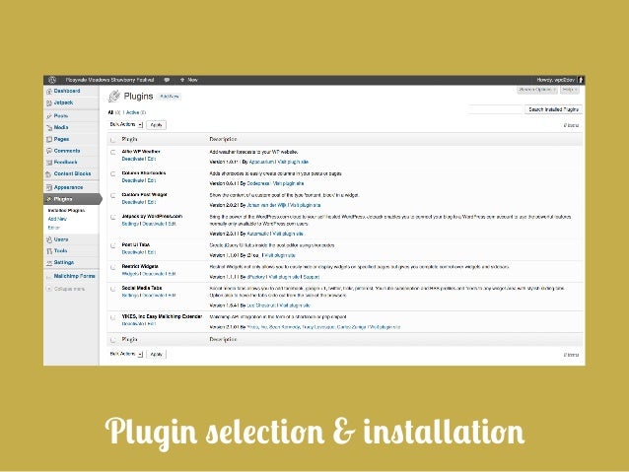629x472 pixels.
Task: Click the WordPress logo in admin bar
Action: pyautogui.click(x=51, y=80)
